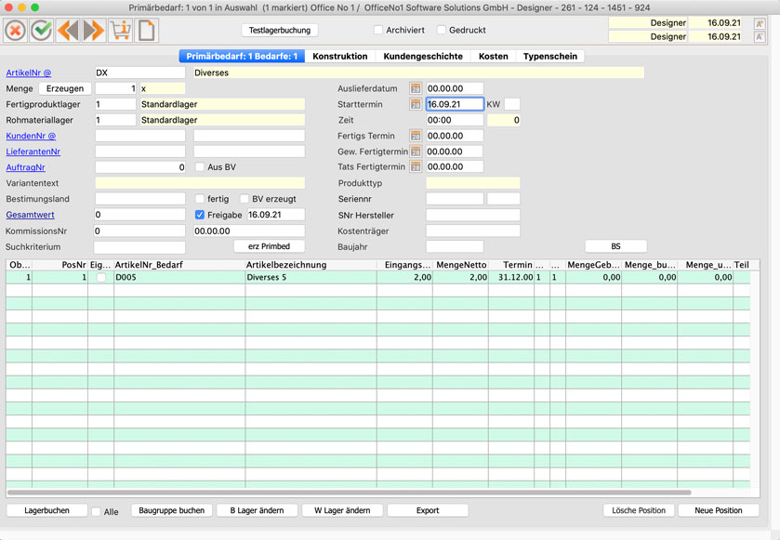Click the lower font size A icon

tap(760, 37)
